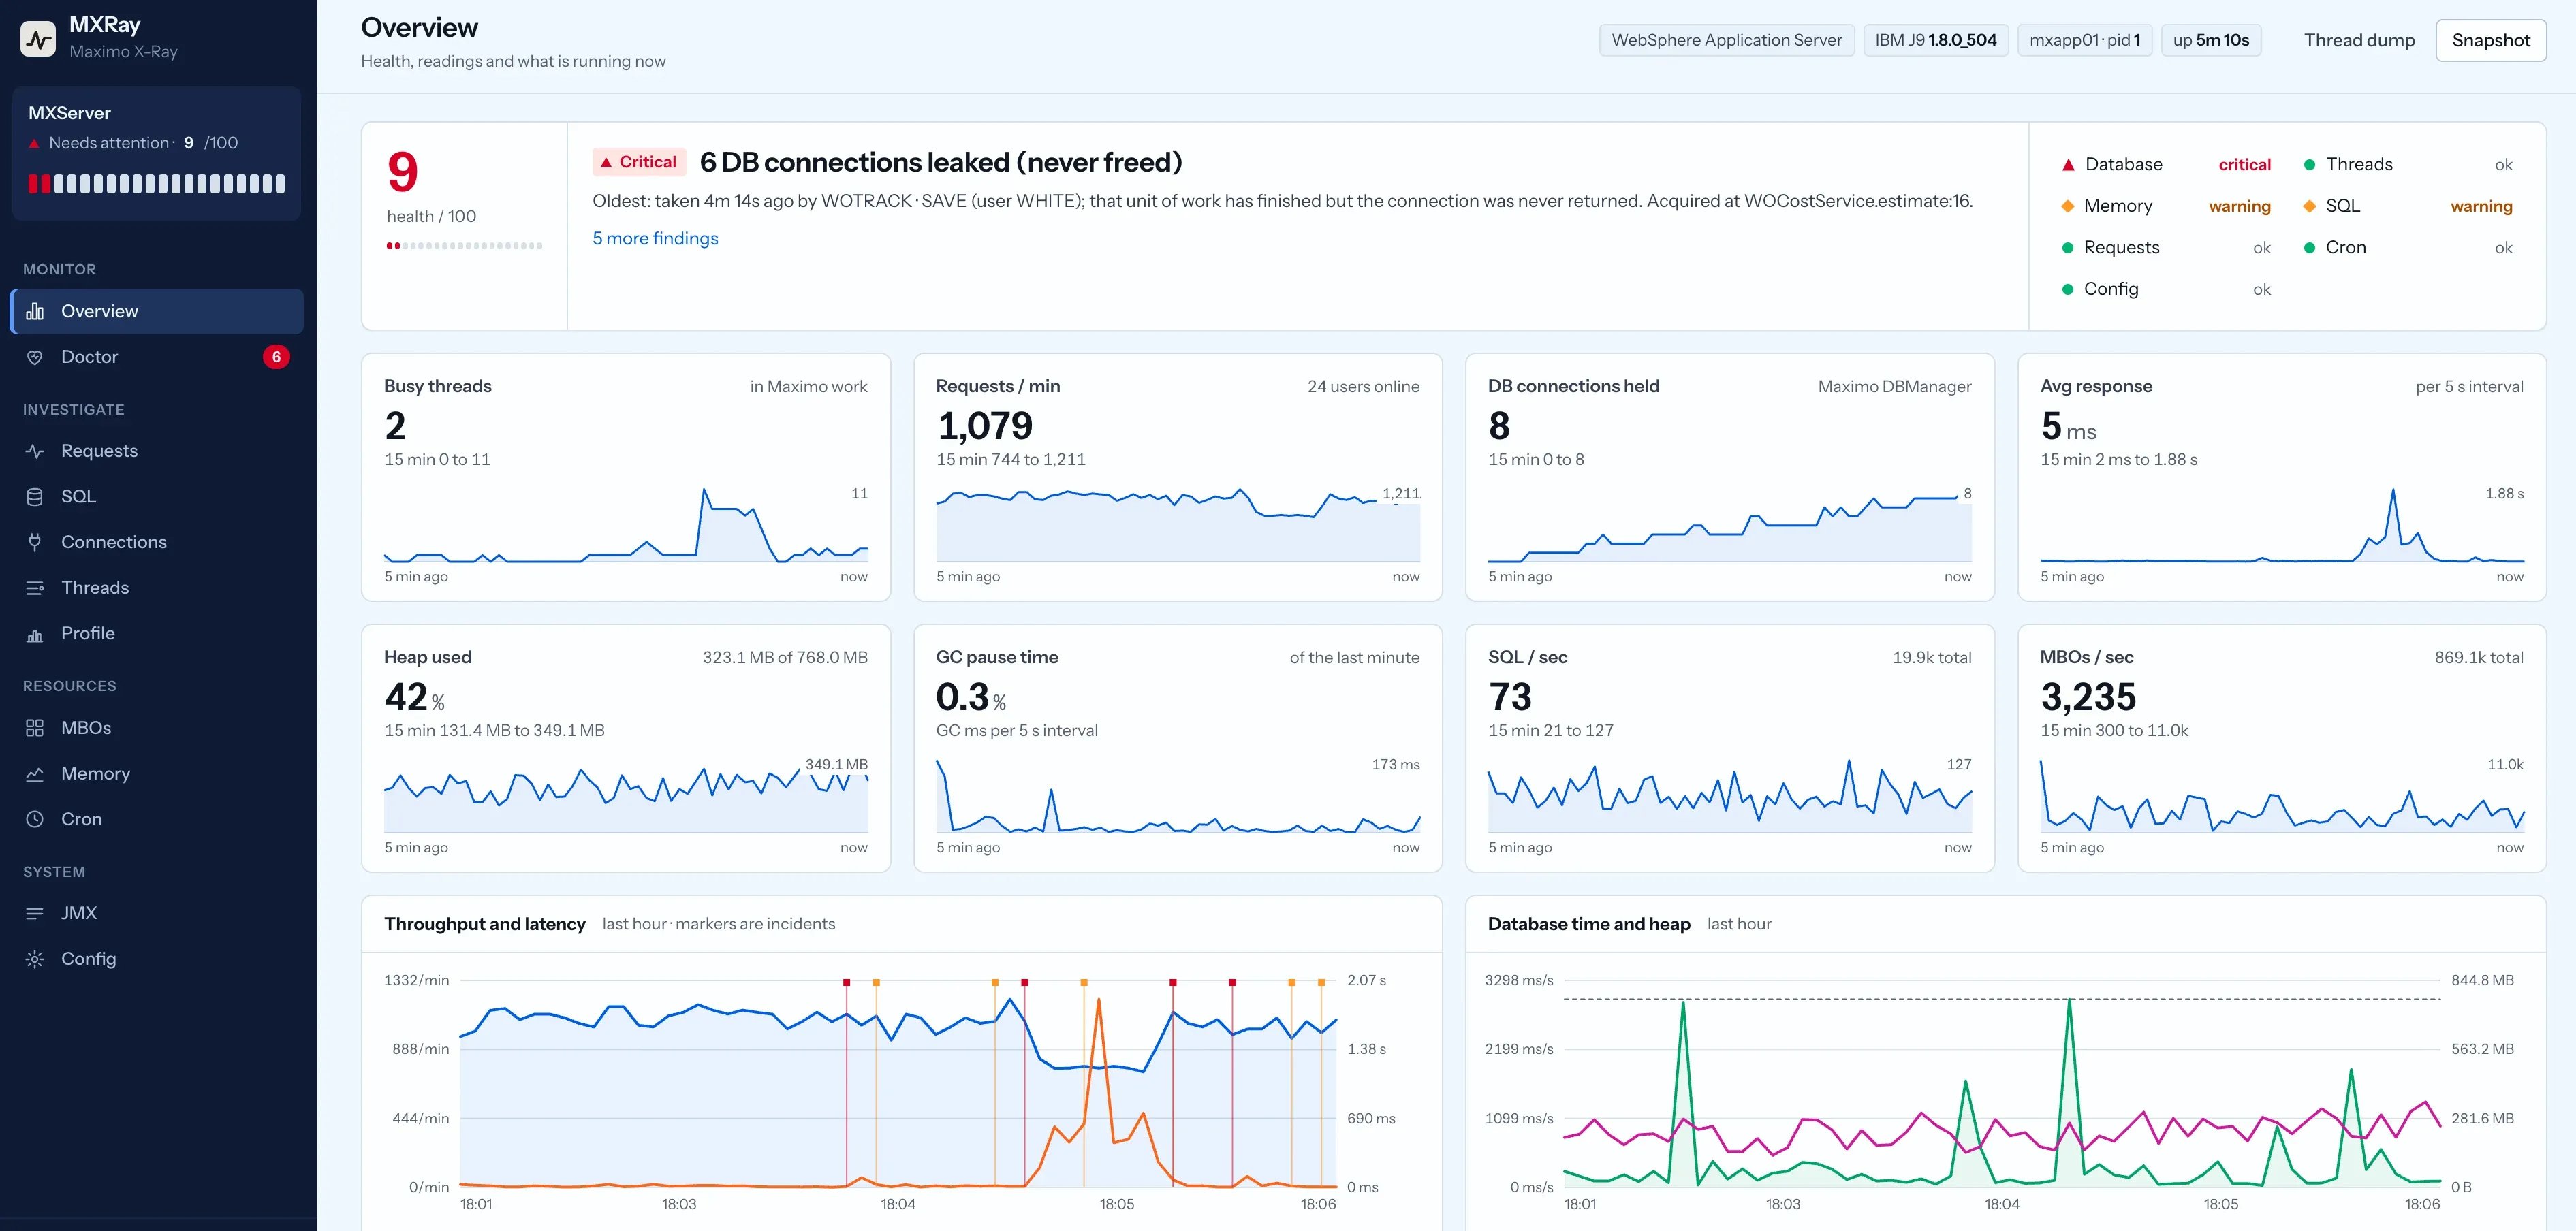Screen dimensions: 2576x1231
Task: Open the Doctor page label
Action: point(89,357)
